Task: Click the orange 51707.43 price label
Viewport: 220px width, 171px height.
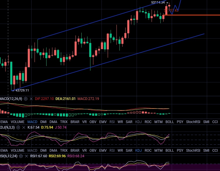Action: coord(171,11)
